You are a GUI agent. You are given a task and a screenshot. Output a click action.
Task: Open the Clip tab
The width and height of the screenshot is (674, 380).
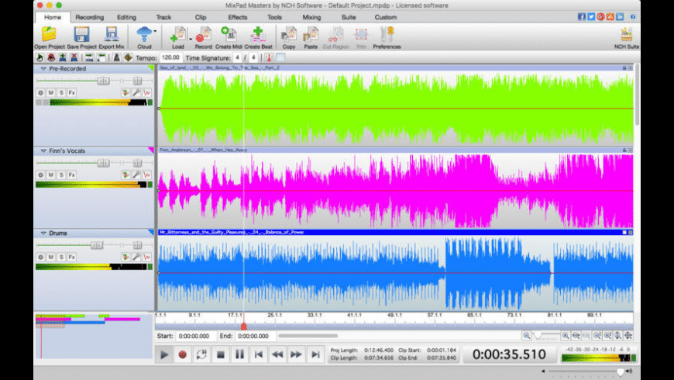(201, 17)
